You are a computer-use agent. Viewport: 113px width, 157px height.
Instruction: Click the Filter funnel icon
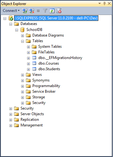45,11
